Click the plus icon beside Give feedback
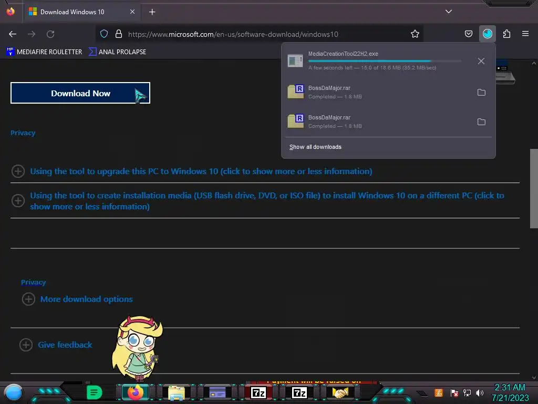The image size is (538, 404). (26, 345)
